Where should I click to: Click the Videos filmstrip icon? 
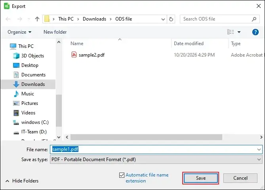pyautogui.click(x=16, y=113)
